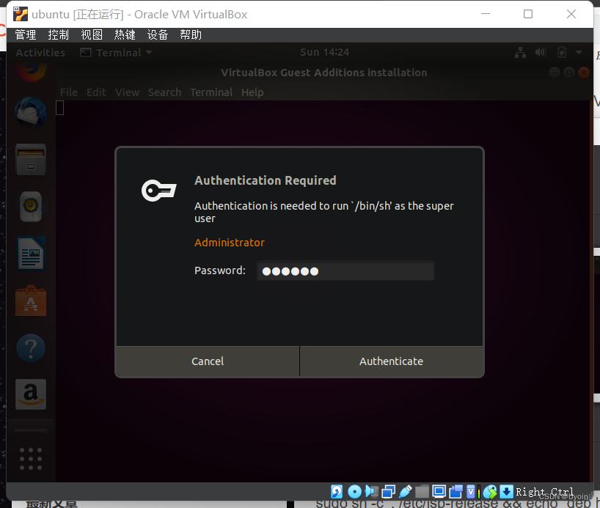The height and width of the screenshot is (508, 600).
Task: Show Applications grid in the dock
Action: coord(31,459)
